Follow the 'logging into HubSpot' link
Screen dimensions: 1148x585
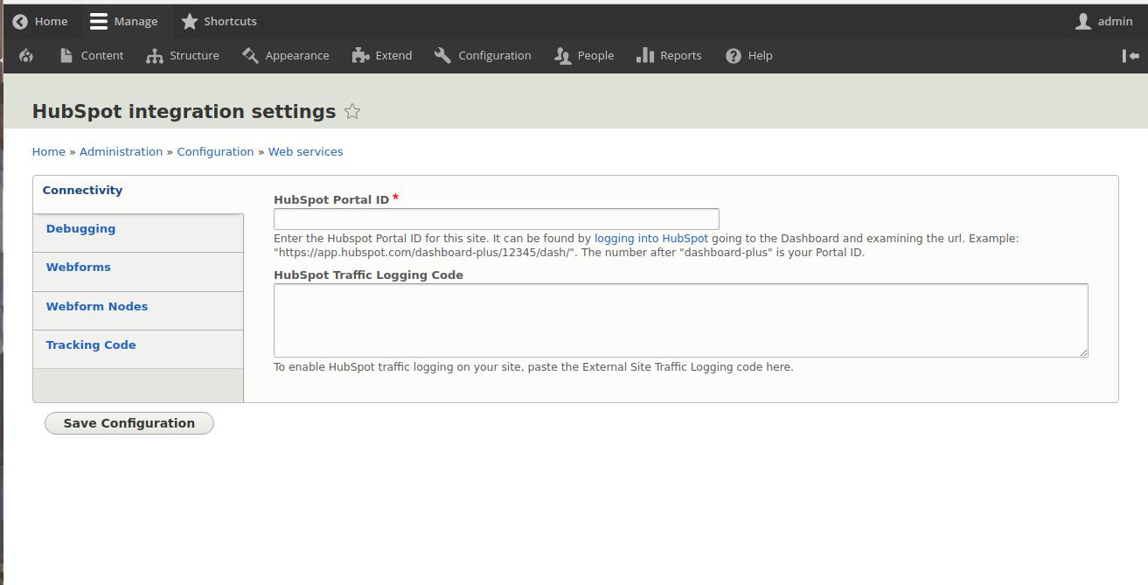[651, 239]
